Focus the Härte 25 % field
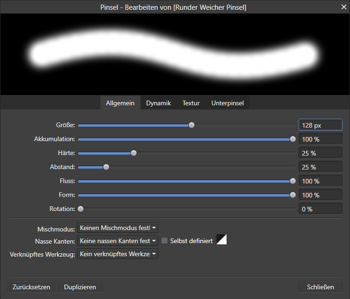Viewport: 350px width, 299px height. point(320,153)
